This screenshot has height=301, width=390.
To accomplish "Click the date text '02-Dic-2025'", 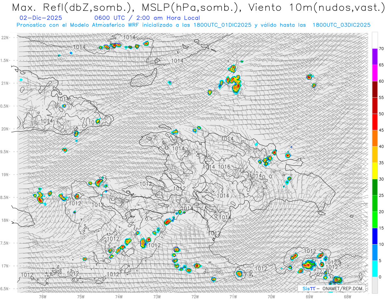I will 41,18.
